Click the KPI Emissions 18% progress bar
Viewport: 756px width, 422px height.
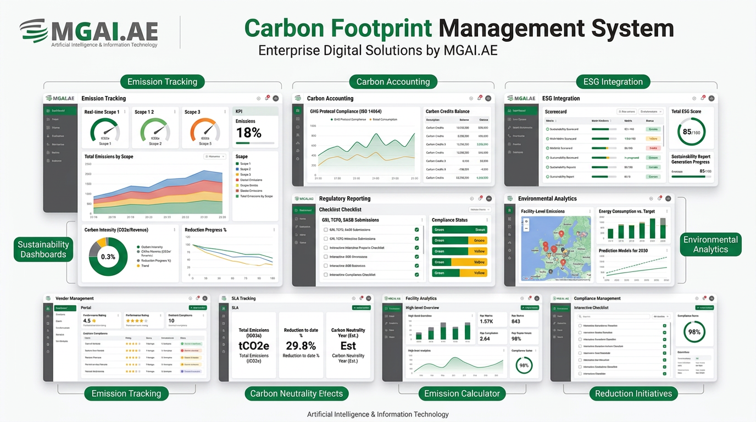tap(255, 143)
